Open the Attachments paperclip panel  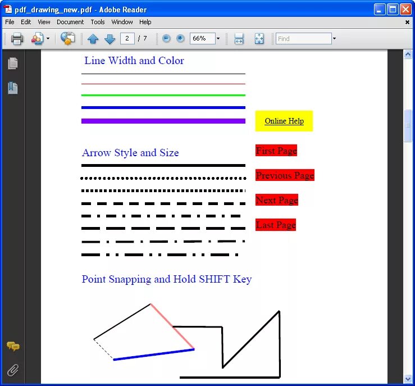13,370
